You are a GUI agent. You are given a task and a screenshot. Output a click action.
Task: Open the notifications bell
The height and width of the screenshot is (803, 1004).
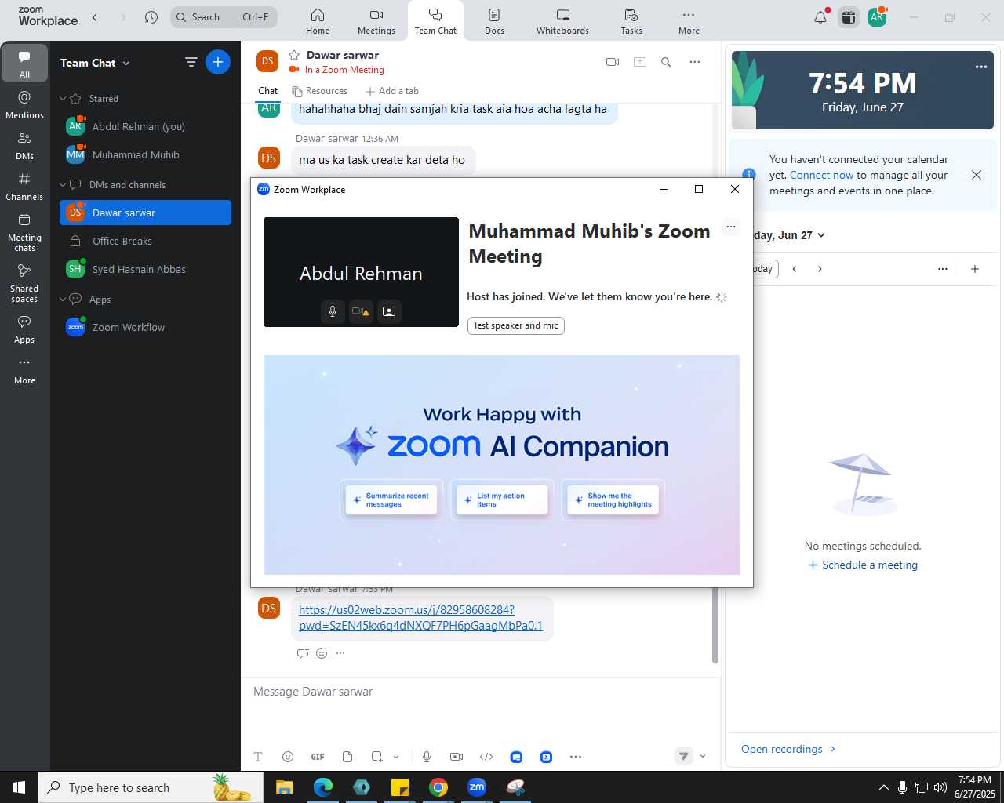tap(820, 17)
